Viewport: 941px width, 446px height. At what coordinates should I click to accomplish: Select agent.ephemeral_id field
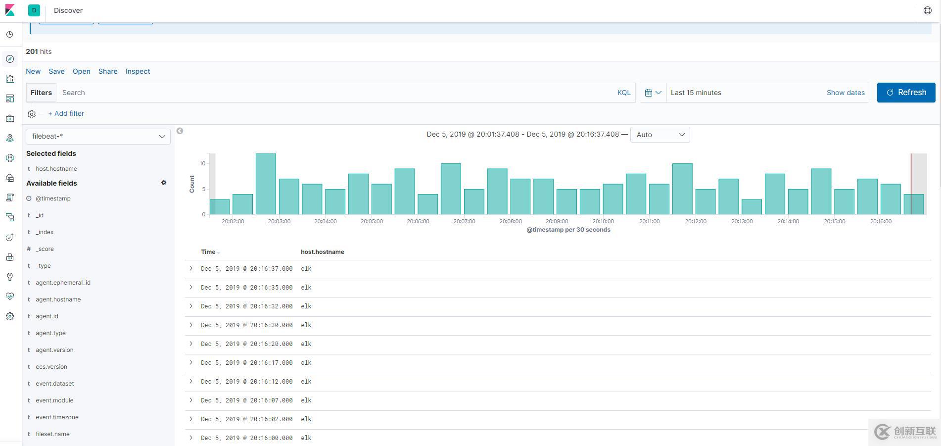[63, 283]
